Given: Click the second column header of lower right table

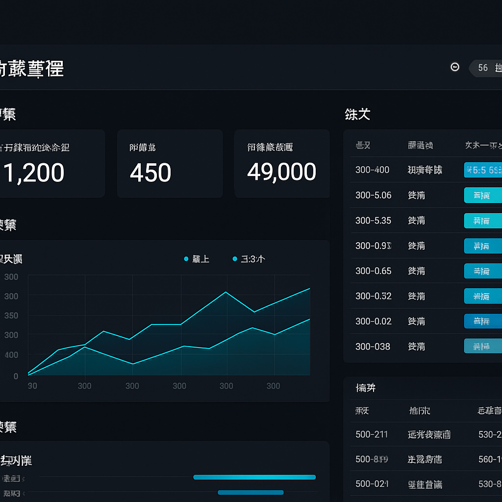Looking at the screenshot, I should pyautogui.click(x=420, y=410).
